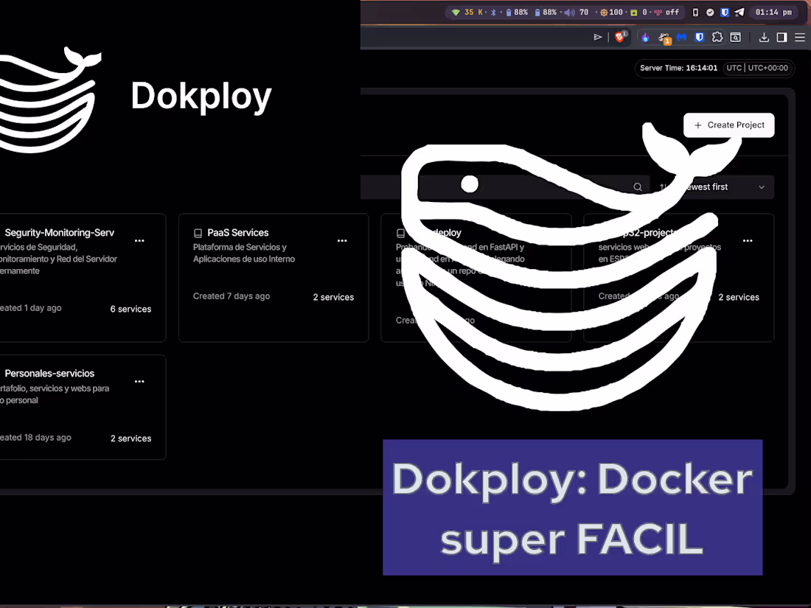Toggle the browser sidebar panel icon
Viewport: 811px width, 608px height.
pos(782,37)
